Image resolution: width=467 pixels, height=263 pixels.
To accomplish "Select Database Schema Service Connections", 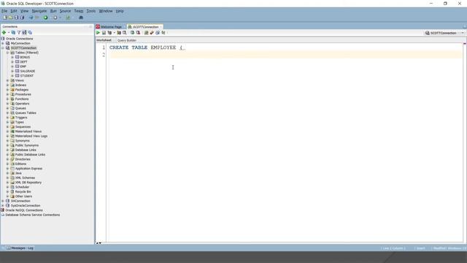I will tap(32, 215).
